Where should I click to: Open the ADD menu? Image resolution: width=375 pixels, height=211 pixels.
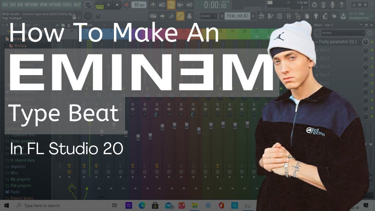click(x=20, y=4)
